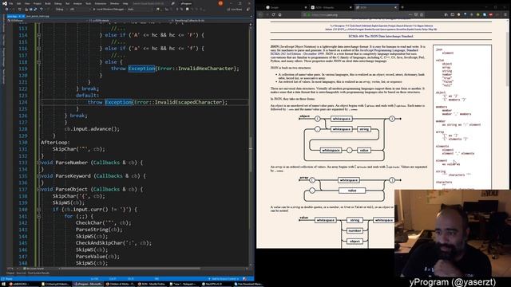Open the browser hamburger menu
Screen dimensions: 511x287
tap(505, 14)
